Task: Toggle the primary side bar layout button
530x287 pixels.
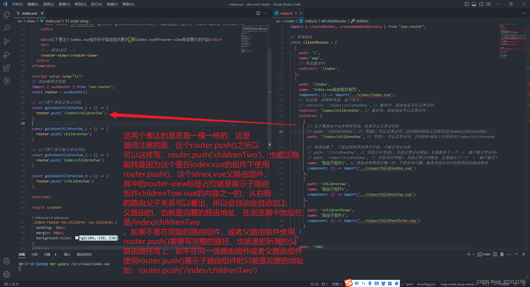Action: [x=467, y=4]
